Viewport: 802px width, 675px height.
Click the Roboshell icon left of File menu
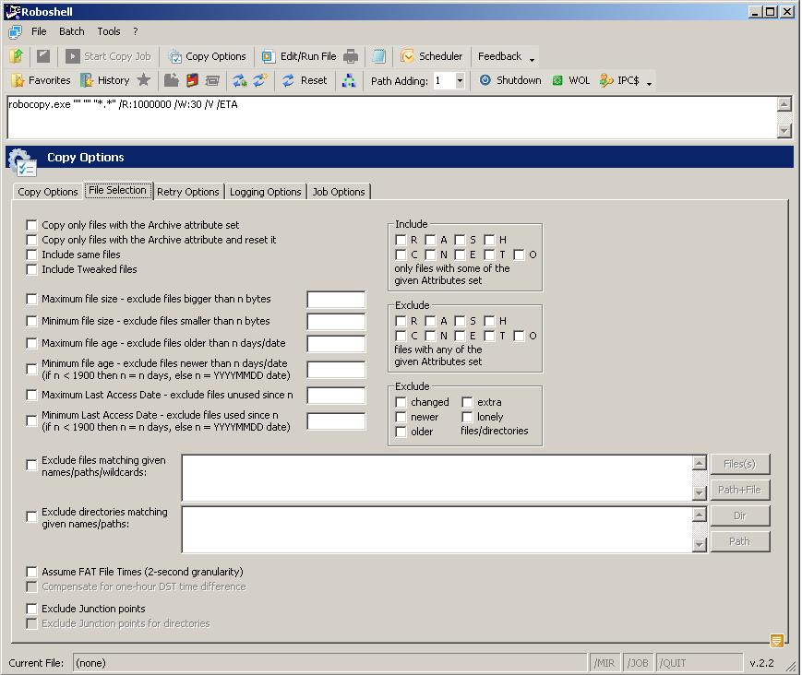coord(16,31)
